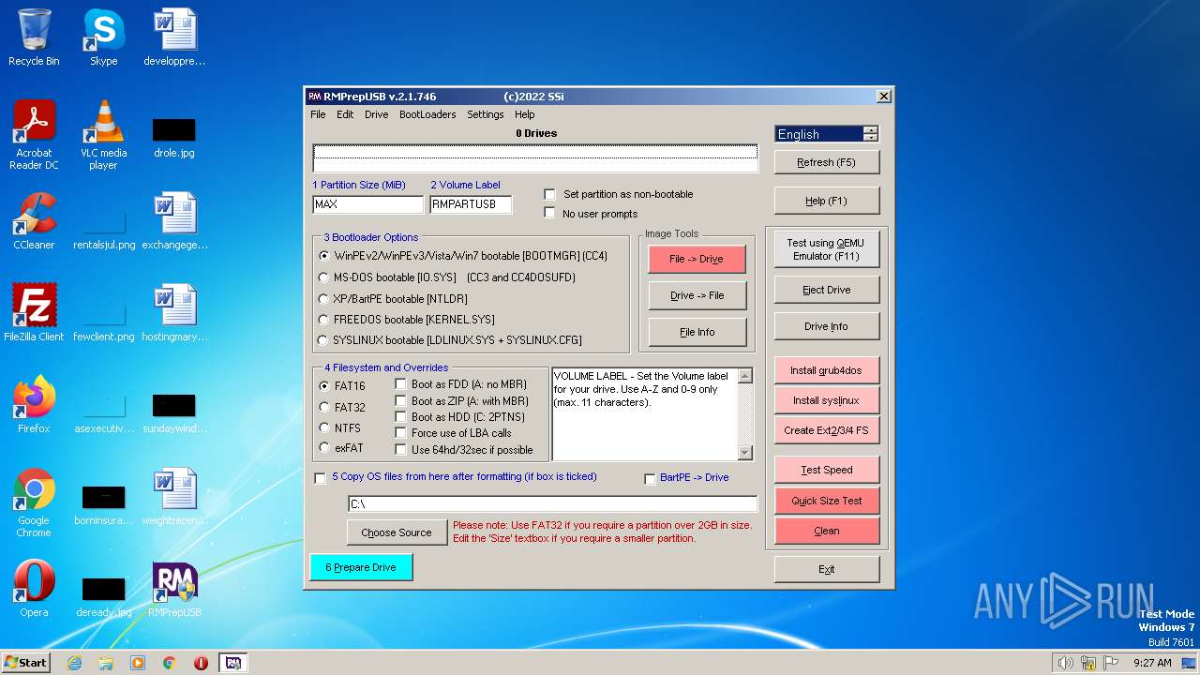Select dereadyjpg desktop file
1200x675 pixels.
(104, 595)
